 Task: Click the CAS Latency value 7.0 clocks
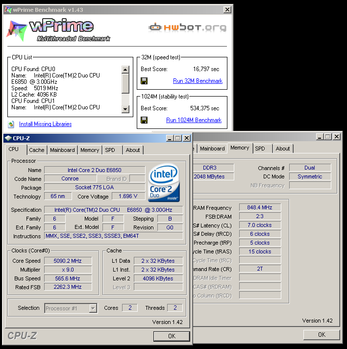(260, 225)
